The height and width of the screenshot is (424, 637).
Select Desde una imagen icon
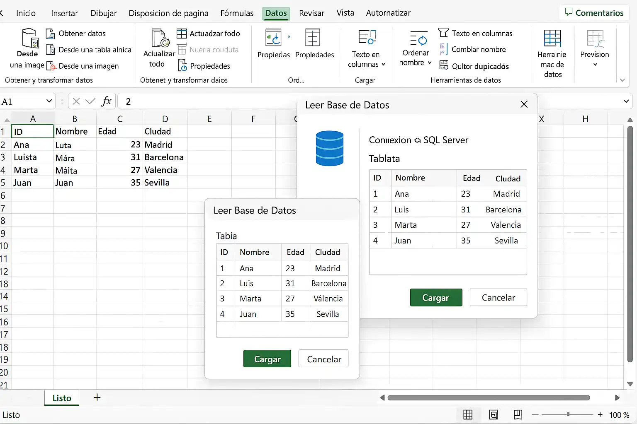51,66
